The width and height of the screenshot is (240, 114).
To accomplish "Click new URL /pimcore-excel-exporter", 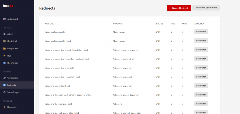I will (126, 50).
